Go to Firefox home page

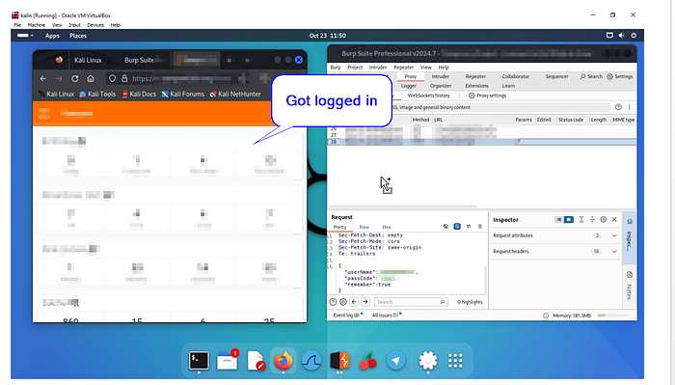[x=91, y=78]
